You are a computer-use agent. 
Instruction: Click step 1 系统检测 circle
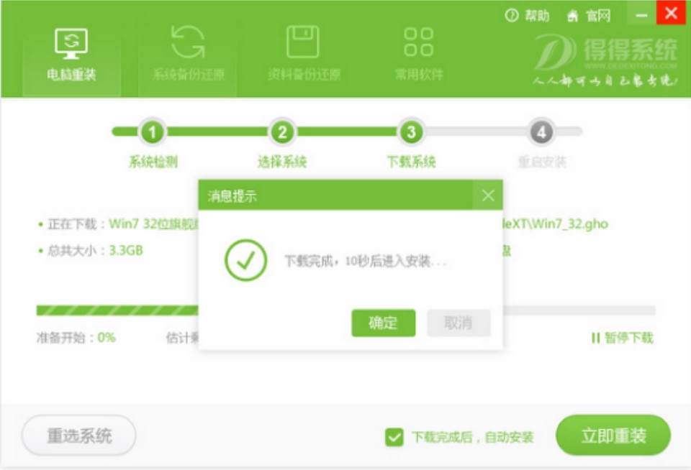click(x=153, y=132)
